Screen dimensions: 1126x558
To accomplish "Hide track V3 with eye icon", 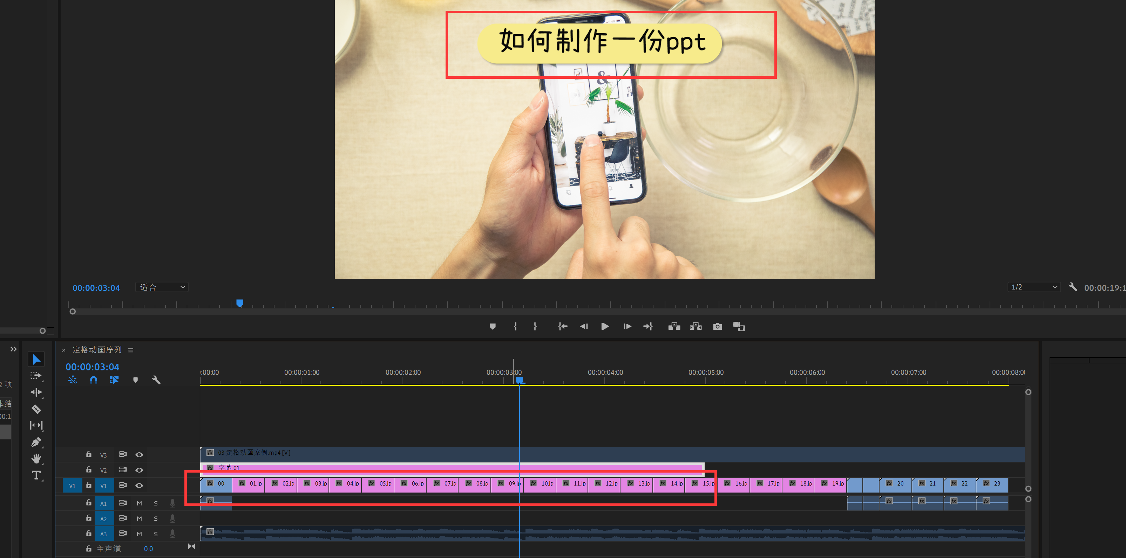I will 139,454.
